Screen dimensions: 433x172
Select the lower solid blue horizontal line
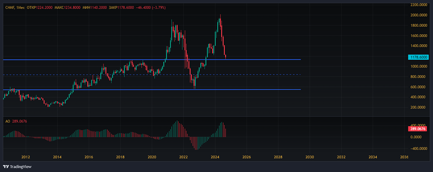click(152, 90)
